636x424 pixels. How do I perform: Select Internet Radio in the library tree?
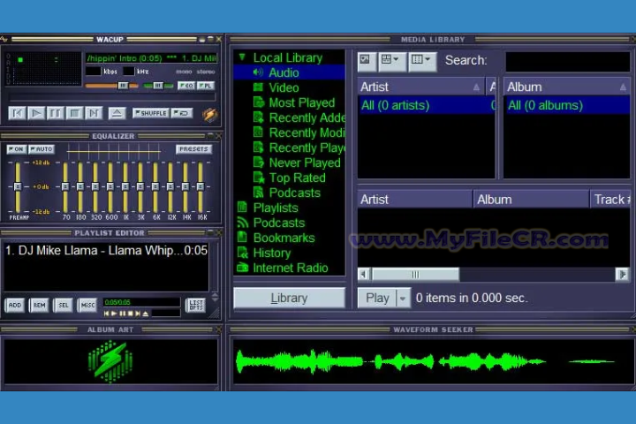(x=290, y=268)
